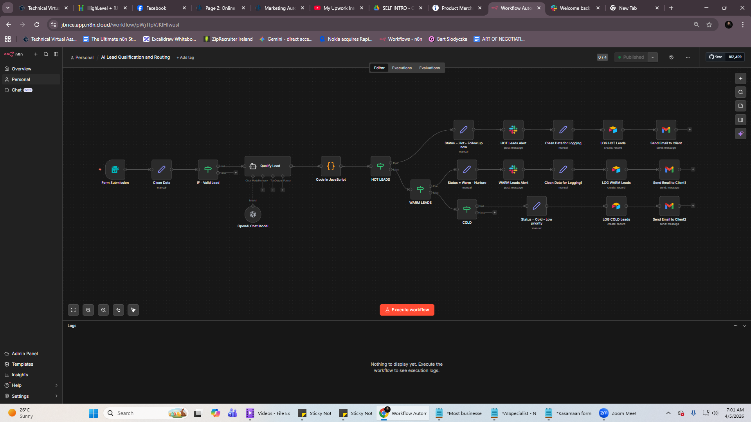Select the tidy up broom icon
Screen dimensions: 751x422
[133, 310]
